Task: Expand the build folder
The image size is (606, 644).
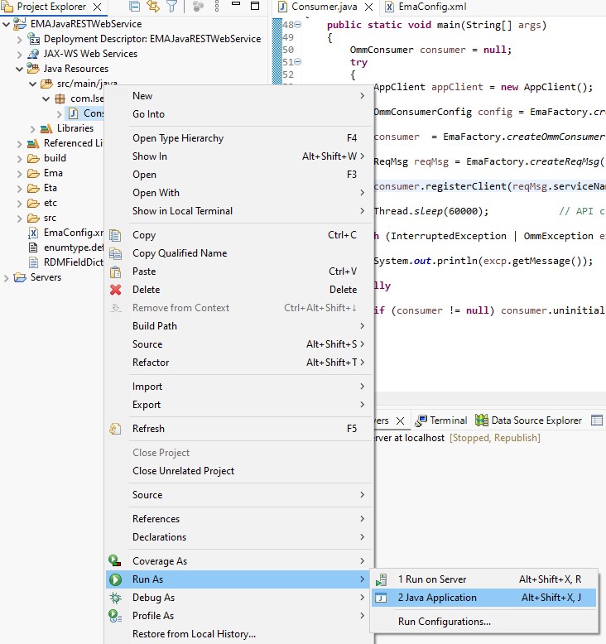Action: click(19, 159)
